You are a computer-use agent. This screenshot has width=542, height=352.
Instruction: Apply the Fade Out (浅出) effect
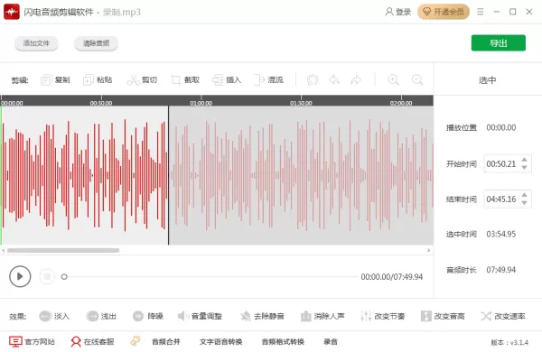click(101, 316)
